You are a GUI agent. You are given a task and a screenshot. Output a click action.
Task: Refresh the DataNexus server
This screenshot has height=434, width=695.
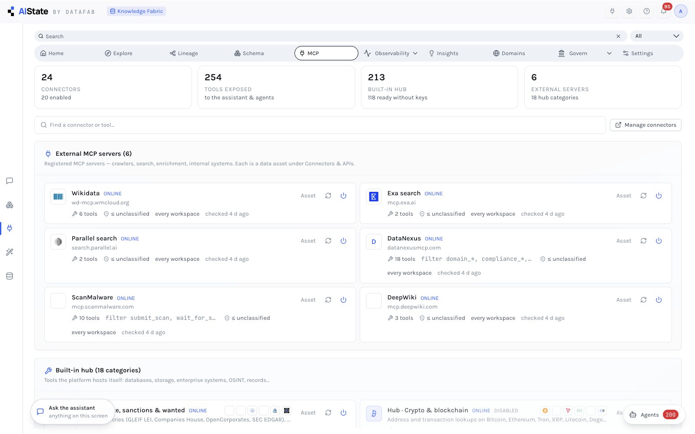[x=644, y=241]
